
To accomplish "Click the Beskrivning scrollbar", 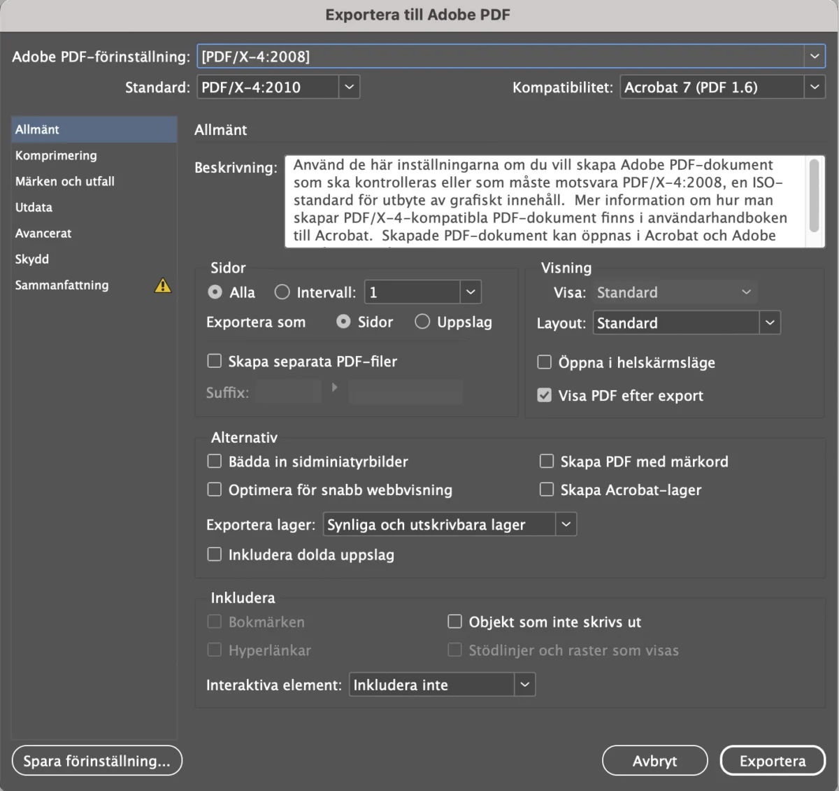I will [814, 195].
